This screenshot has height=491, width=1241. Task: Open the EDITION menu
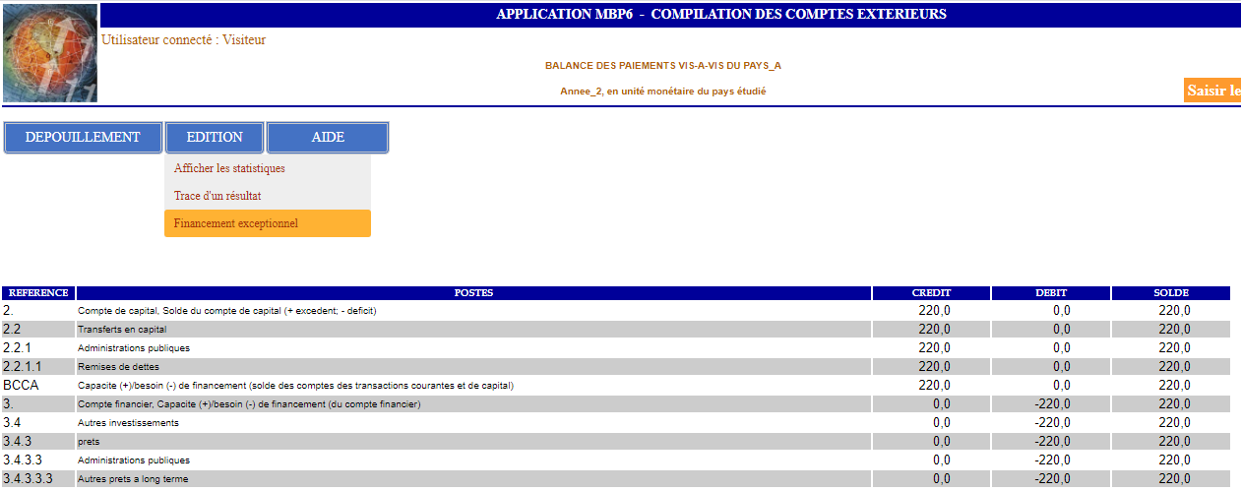215,138
